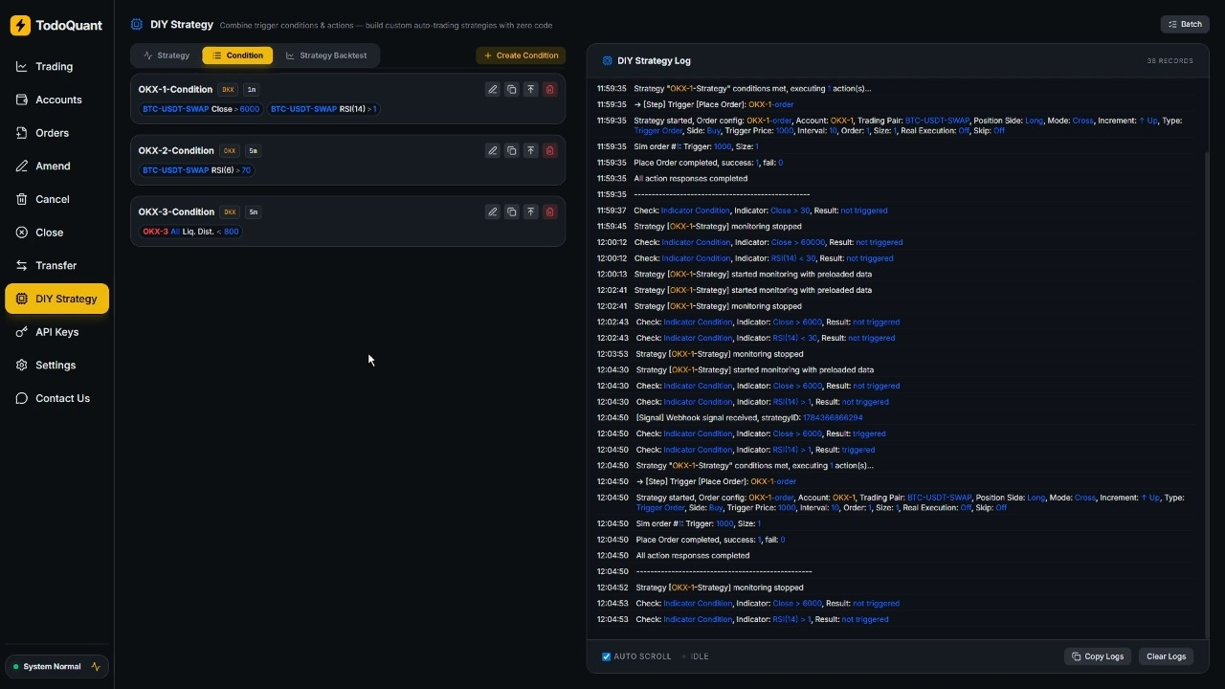The height and width of the screenshot is (689, 1225).
Task: Open Settings from the sidebar
Action: tap(56, 366)
